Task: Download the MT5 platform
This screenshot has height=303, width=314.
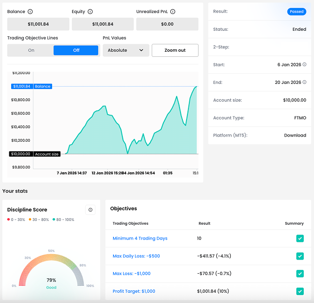Action: click(295, 135)
